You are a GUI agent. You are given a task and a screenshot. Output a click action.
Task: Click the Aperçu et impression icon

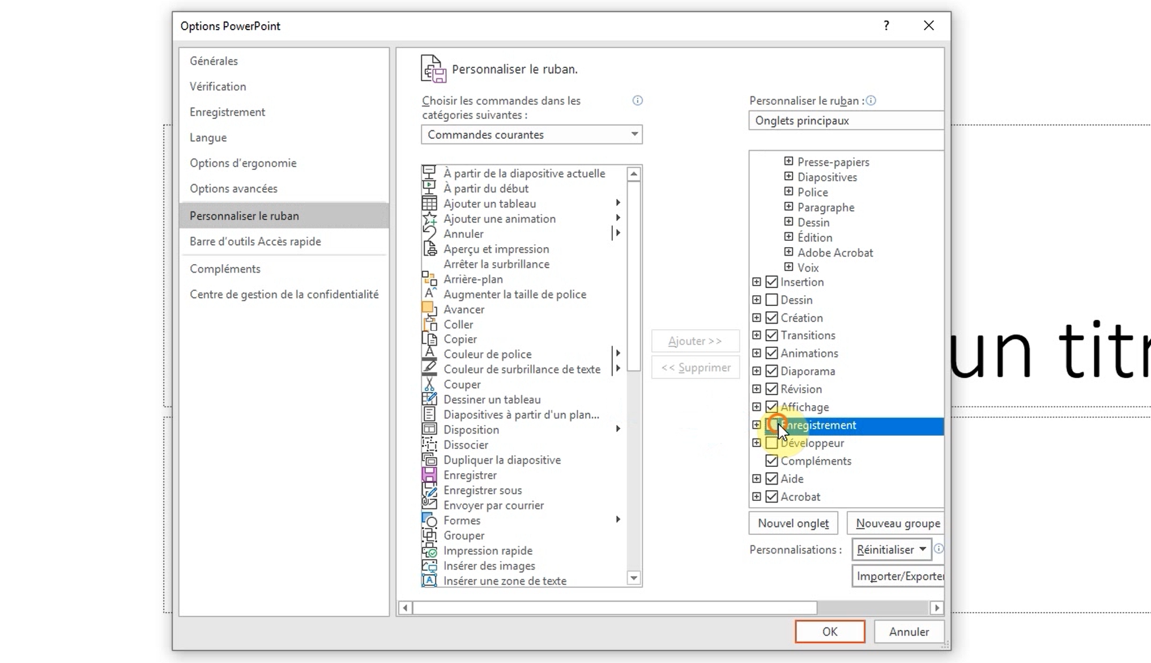(429, 249)
